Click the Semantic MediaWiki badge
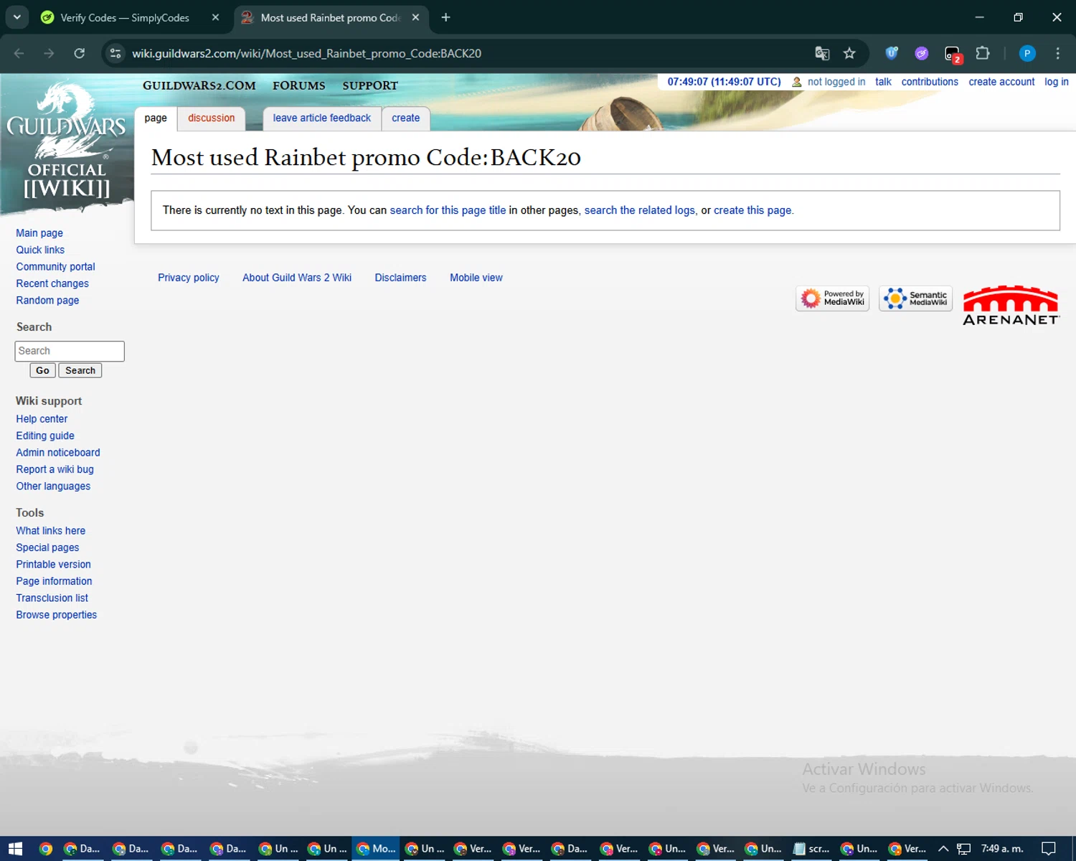The image size is (1076, 861). [915, 298]
